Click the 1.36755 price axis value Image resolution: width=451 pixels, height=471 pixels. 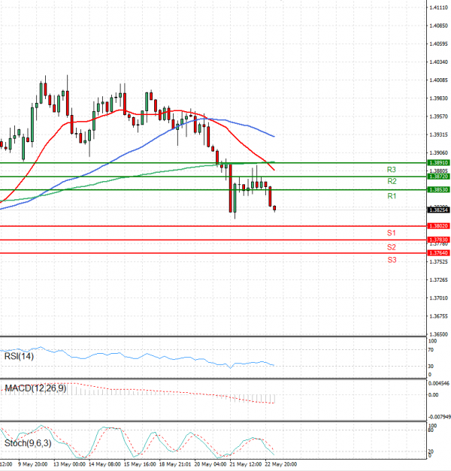tap(439, 316)
